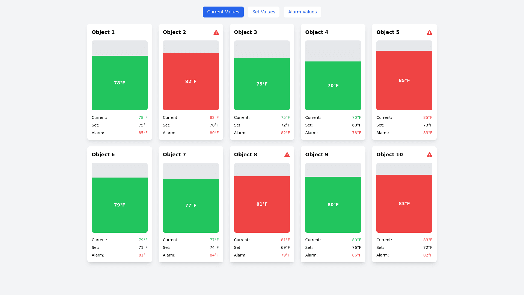Click Object 10 alarm warning icon
524x295 pixels.
point(429,155)
